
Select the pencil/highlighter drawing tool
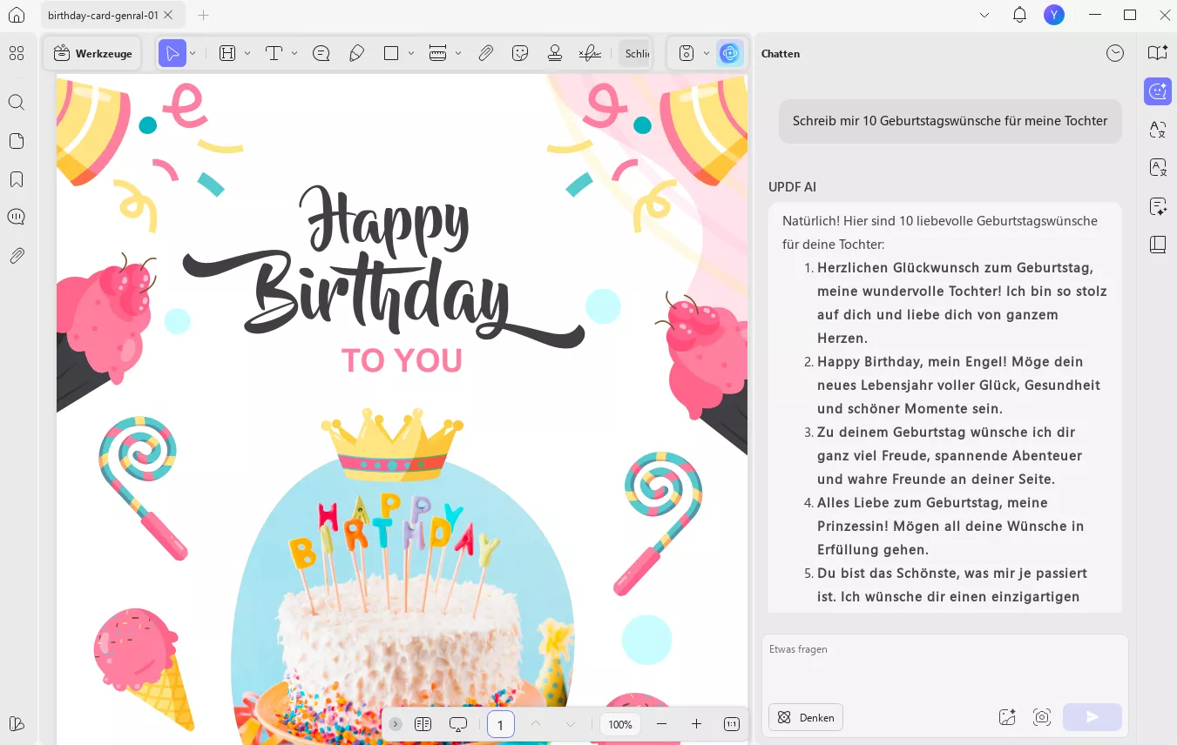click(356, 53)
